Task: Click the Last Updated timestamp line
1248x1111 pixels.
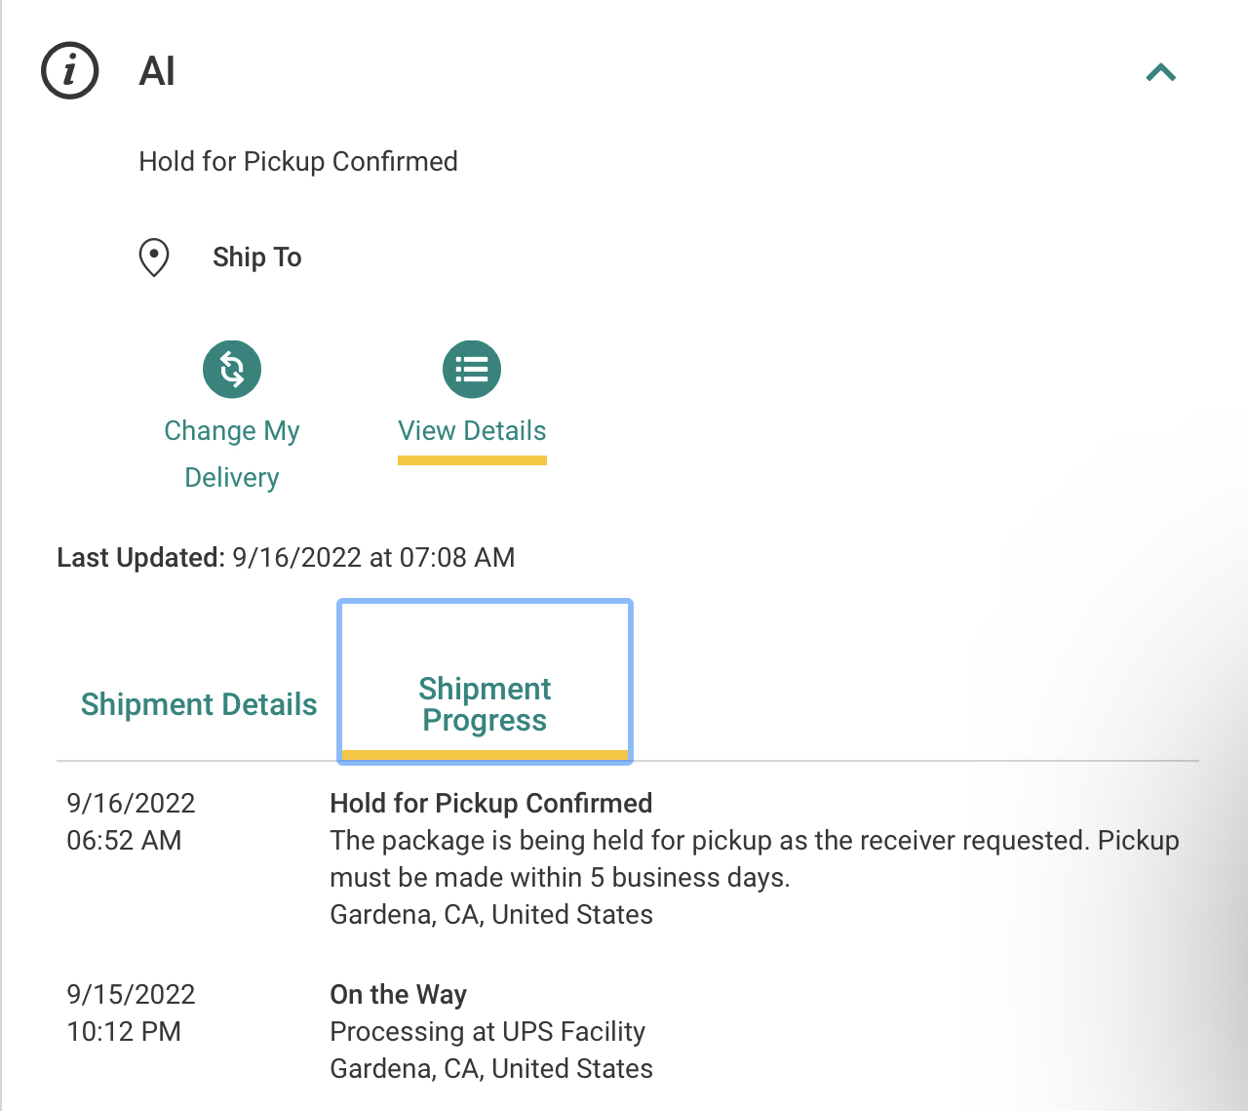Action: tap(286, 558)
